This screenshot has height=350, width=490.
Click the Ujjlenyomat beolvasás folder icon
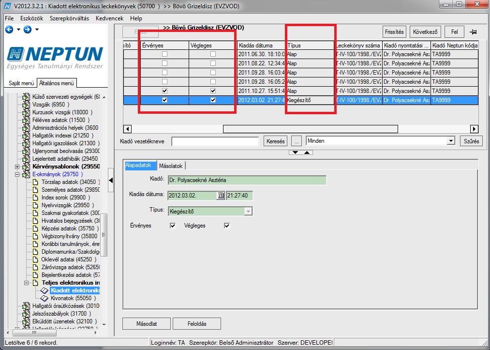[26, 151]
